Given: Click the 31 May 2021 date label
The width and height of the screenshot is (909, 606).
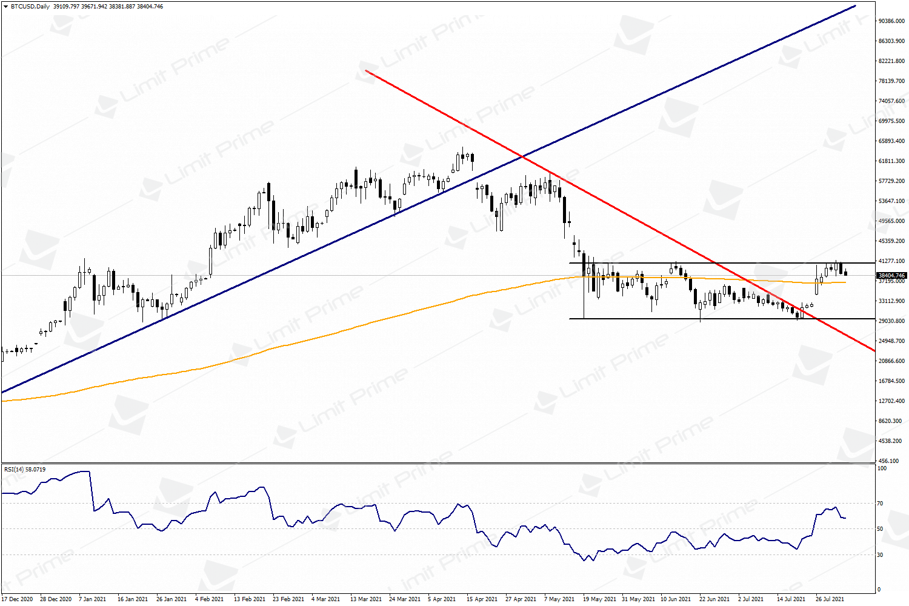Looking at the screenshot, I should click(638, 599).
